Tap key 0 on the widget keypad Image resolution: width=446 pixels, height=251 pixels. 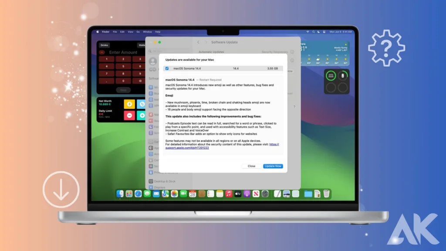click(123, 81)
